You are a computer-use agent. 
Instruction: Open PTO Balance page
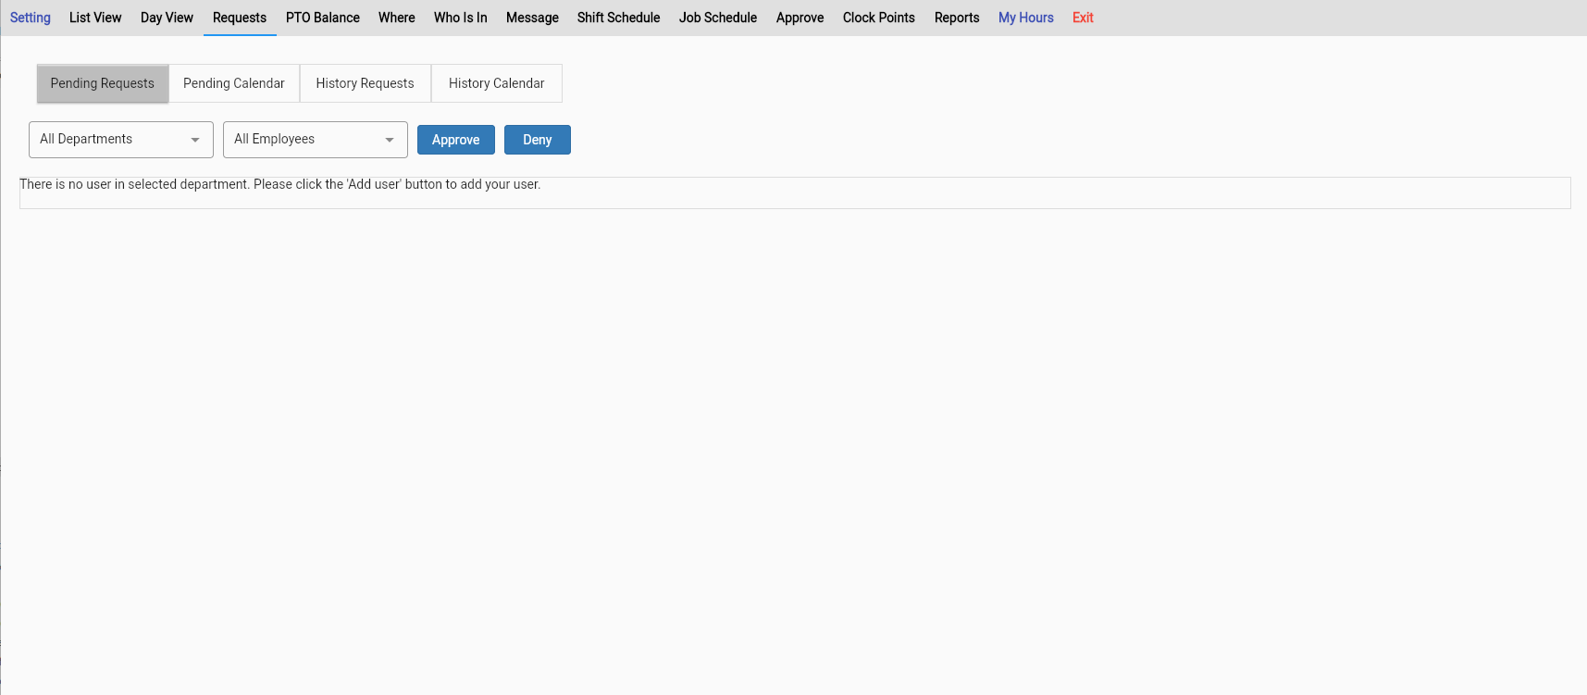(323, 18)
